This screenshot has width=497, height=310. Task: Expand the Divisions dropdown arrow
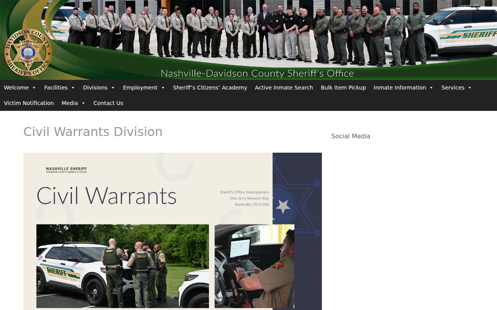113,88
